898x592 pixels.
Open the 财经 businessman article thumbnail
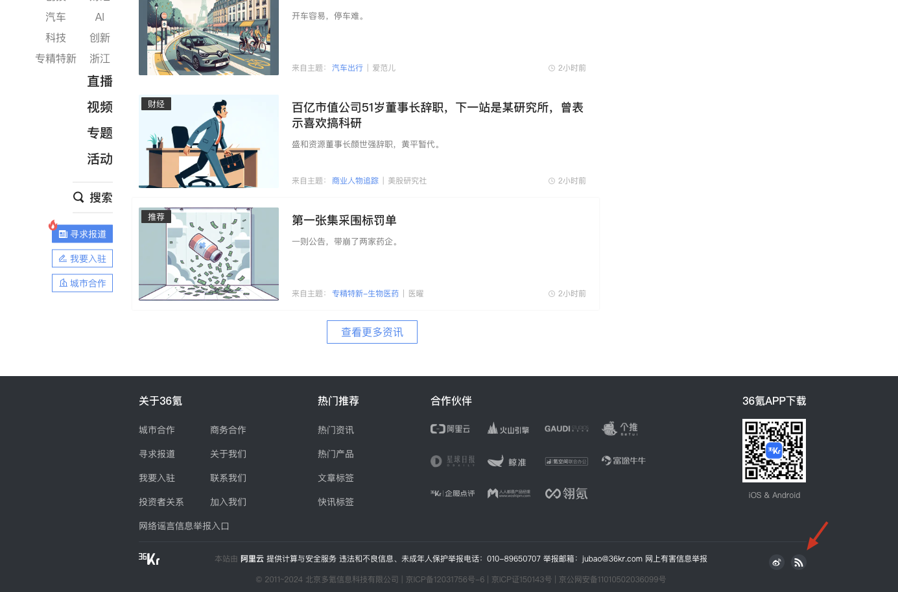click(x=209, y=141)
